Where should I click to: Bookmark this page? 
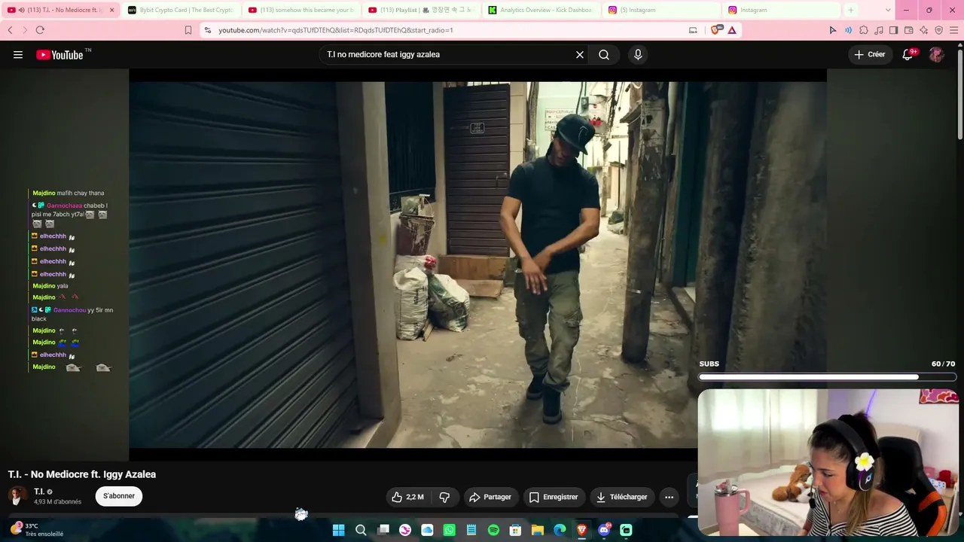point(188,30)
